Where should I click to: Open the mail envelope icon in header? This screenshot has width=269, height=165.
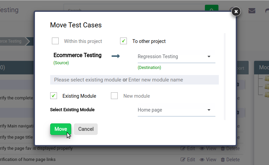coord(252,11)
